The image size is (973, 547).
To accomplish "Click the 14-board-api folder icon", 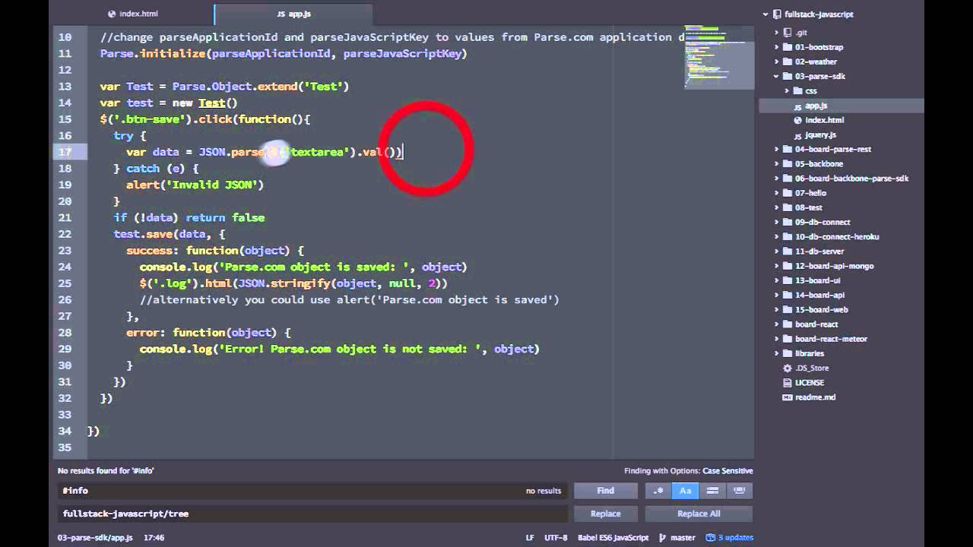I will (x=788, y=295).
